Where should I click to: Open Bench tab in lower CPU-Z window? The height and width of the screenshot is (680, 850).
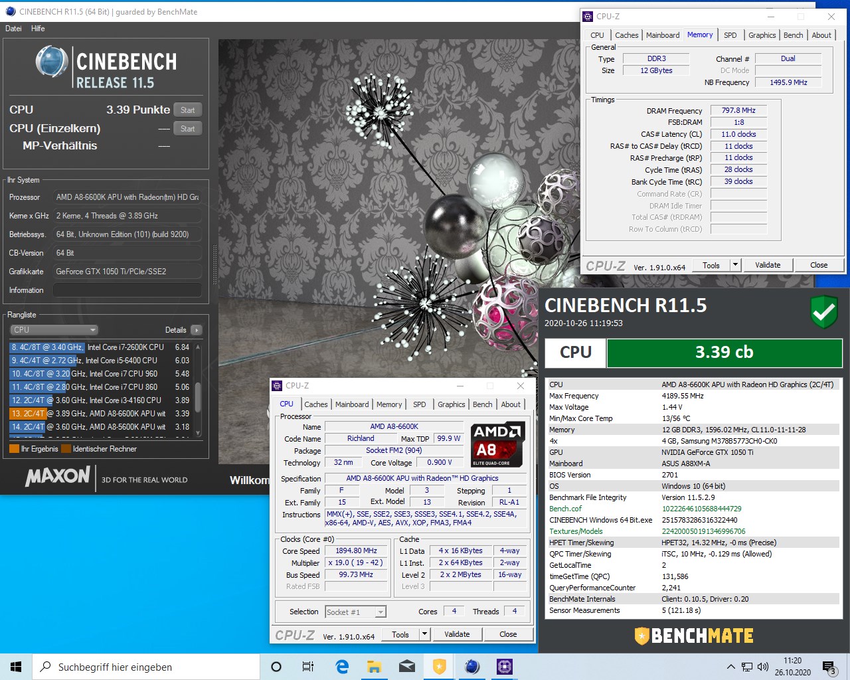[483, 404]
